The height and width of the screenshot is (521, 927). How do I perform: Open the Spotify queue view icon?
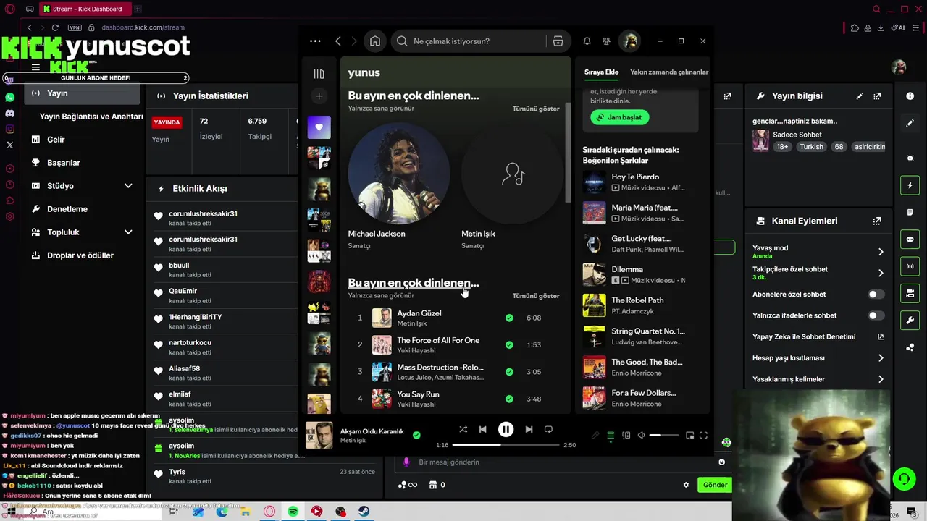click(x=611, y=435)
